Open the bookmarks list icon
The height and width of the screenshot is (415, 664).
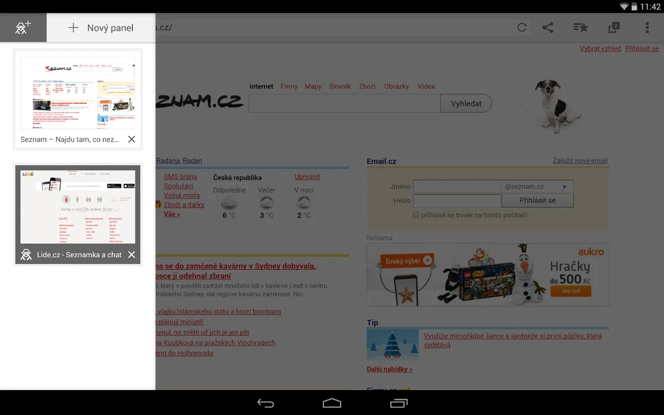[580, 27]
